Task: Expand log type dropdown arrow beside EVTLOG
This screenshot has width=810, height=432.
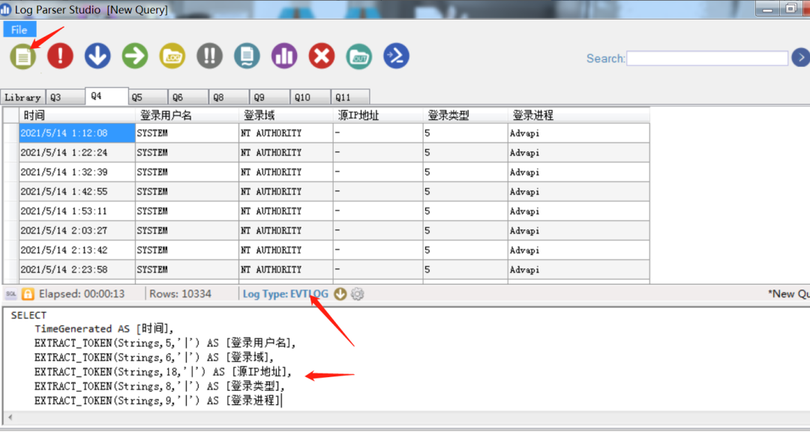Action: click(x=340, y=294)
